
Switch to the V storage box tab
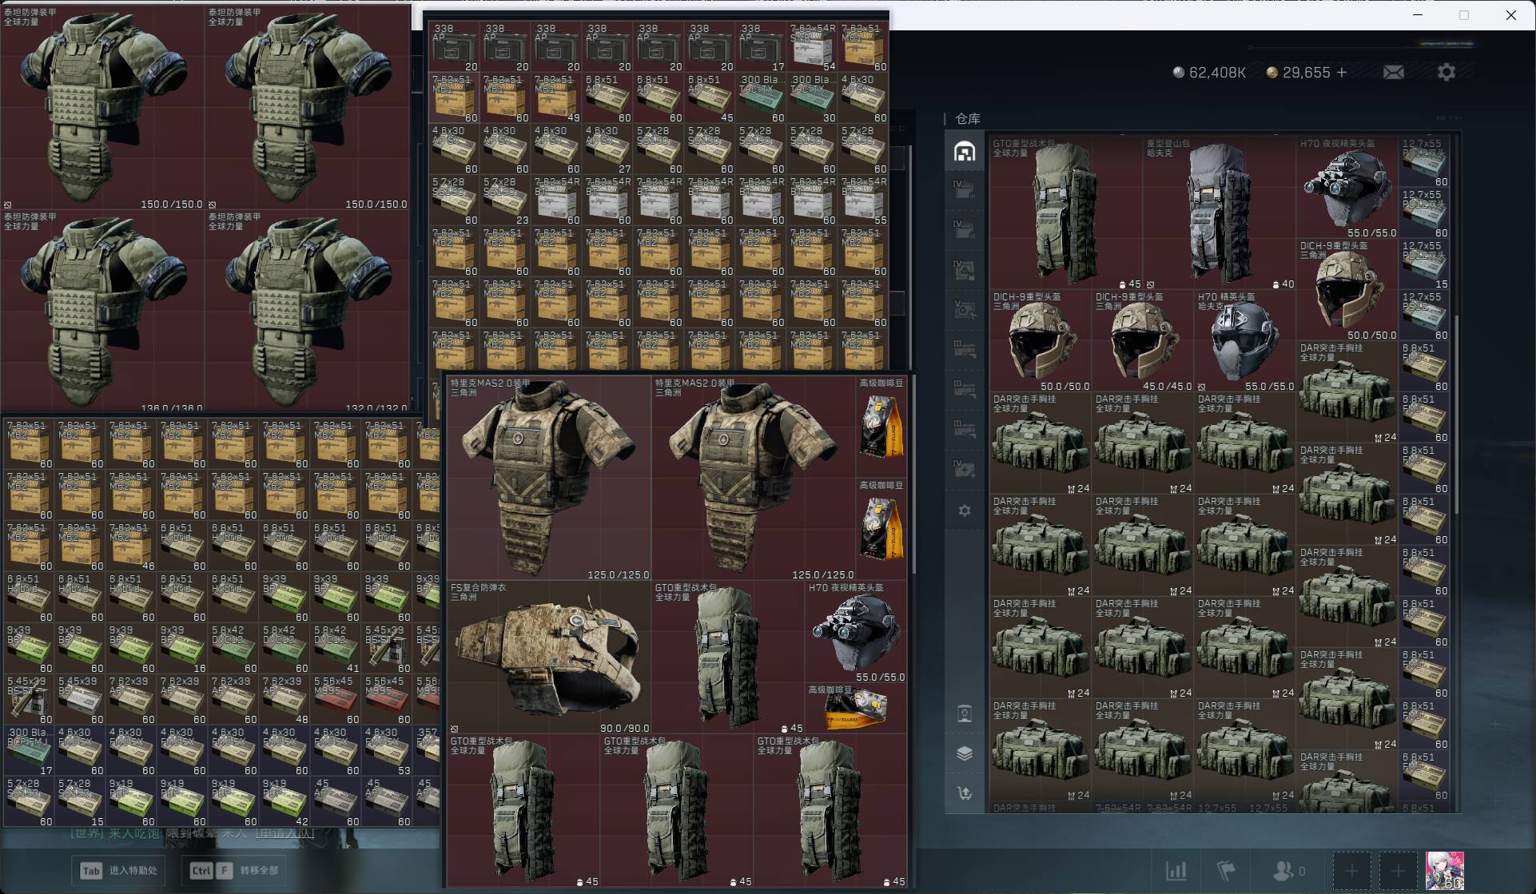(965, 309)
